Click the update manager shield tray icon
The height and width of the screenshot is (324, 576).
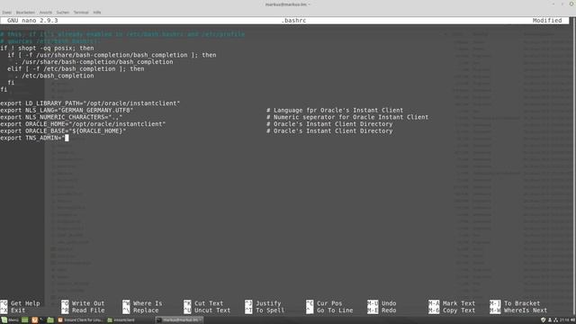543,320
